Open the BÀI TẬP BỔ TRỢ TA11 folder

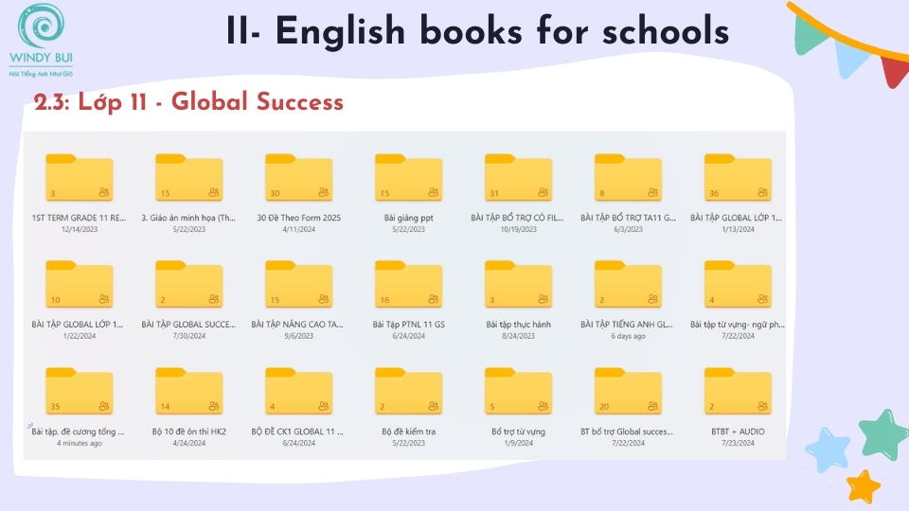pos(628,179)
